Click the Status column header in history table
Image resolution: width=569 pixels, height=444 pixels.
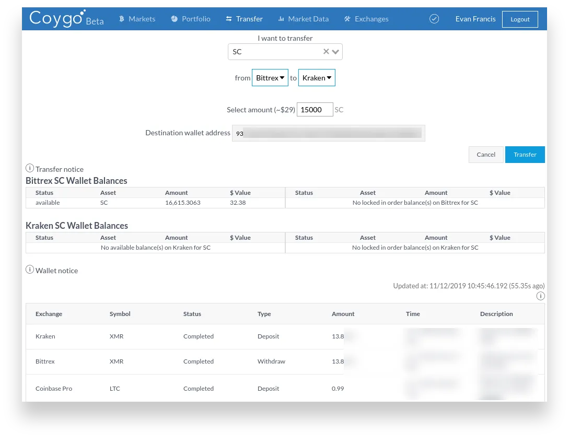192,314
